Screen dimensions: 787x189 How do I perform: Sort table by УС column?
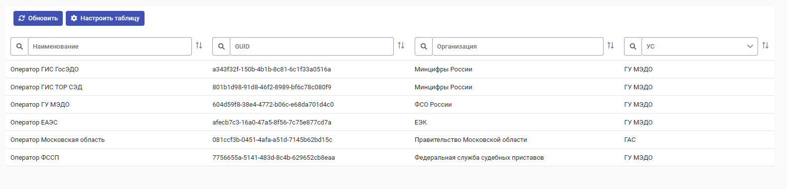765,46
